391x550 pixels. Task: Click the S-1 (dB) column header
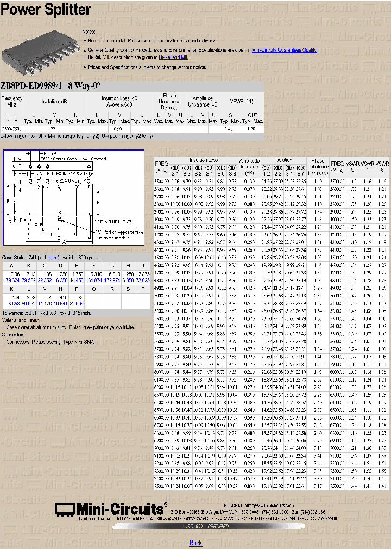(175, 171)
